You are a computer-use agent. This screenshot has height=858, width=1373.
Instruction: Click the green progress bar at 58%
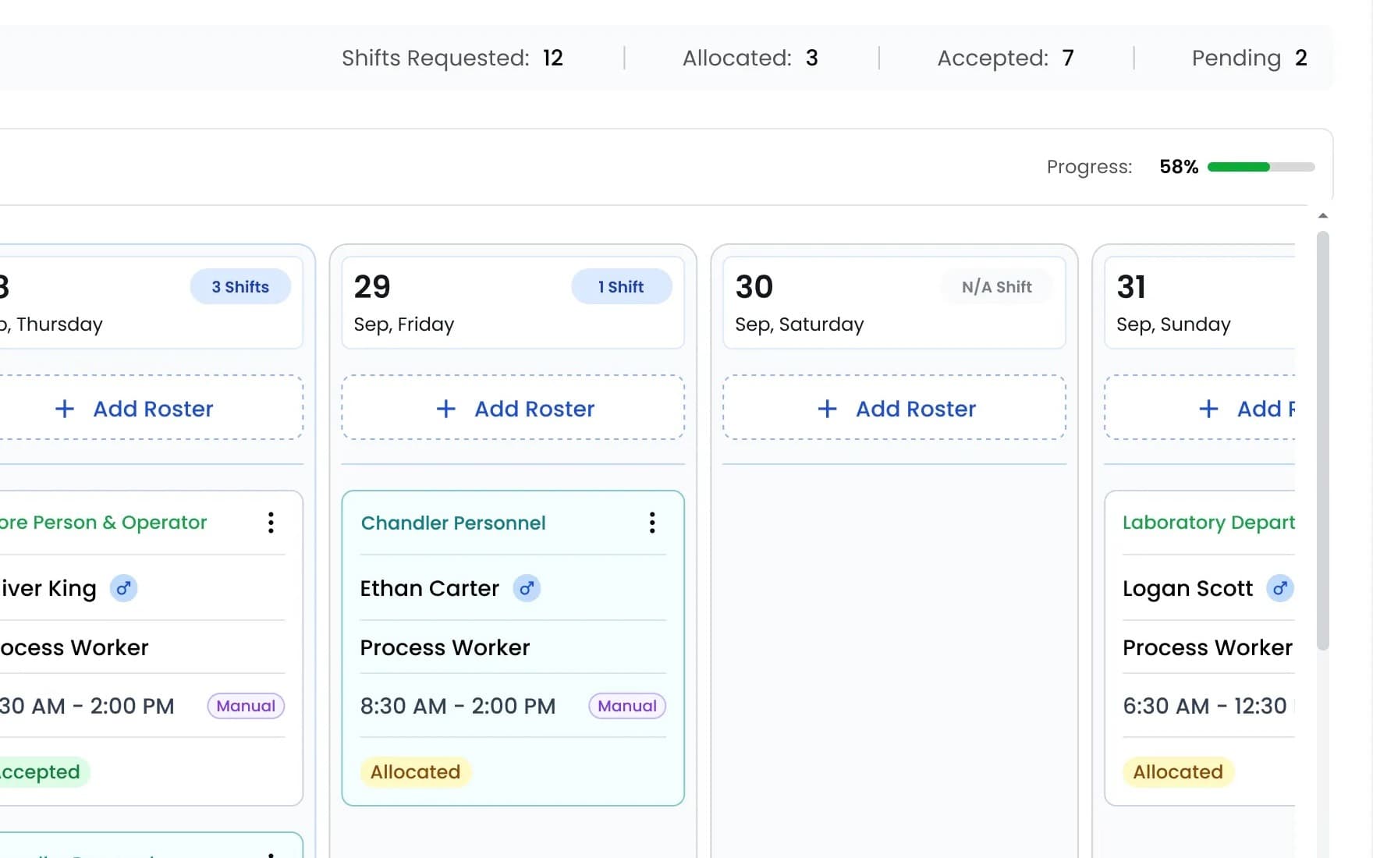pos(1239,167)
